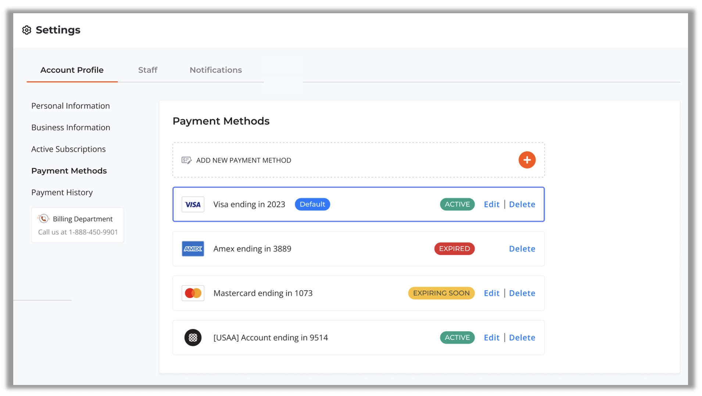Viewport: 702px width, 396px height.
Task: Open Payment History from sidebar
Action: point(62,193)
